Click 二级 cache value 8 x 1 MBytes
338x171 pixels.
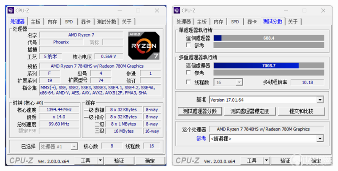click(123, 124)
